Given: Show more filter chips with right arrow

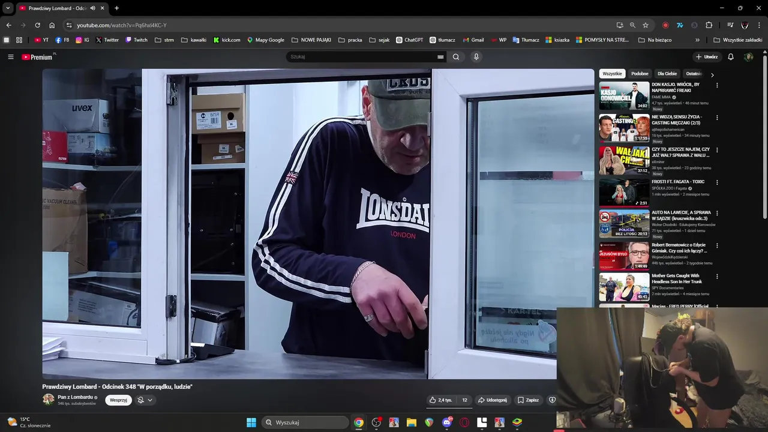Looking at the screenshot, I should (x=712, y=75).
